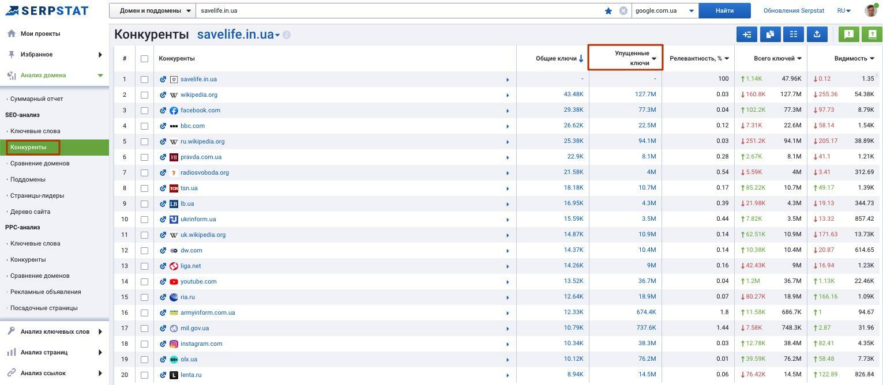Open Посадочные страницы in sidebar
The width and height of the screenshot is (883, 385).
(x=44, y=308)
